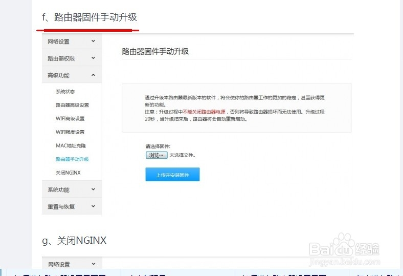Click the 系统功能 menu label
Image resolution: width=403 pixels, height=276 pixels.
click(x=58, y=190)
